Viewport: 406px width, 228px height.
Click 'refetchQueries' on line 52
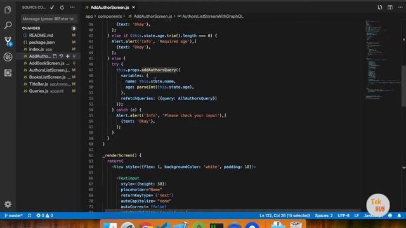click(x=137, y=98)
